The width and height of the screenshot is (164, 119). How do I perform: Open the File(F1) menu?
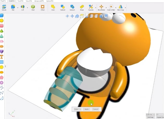(3, 1)
